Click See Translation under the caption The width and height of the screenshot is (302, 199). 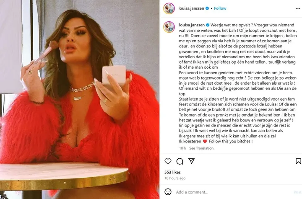pyautogui.click(x=201, y=148)
